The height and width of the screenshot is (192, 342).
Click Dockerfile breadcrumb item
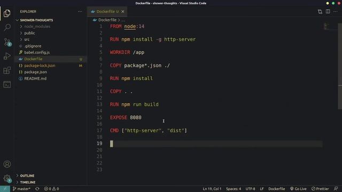(x=107, y=20)
